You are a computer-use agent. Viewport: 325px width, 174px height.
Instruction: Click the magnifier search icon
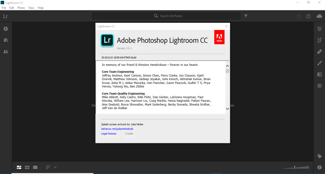tap(156, 16)
